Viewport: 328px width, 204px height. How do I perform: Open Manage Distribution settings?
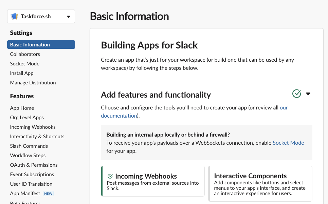coord(33,83)
